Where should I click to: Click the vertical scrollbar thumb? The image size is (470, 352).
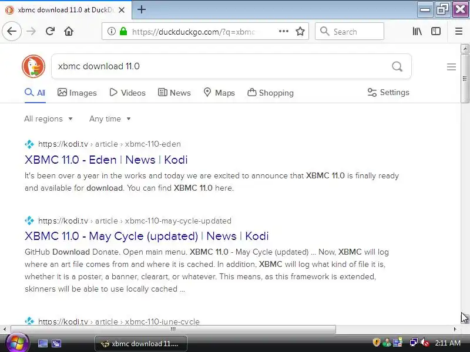pos(465,79)
